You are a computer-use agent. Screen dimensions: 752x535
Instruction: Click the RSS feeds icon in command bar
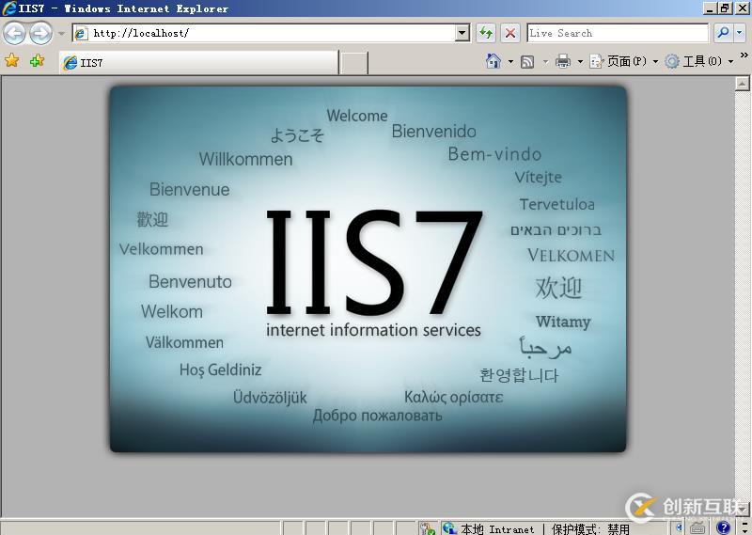(527, 61)
